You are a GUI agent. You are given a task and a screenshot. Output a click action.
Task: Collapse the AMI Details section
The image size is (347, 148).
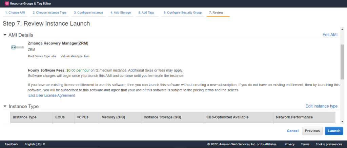pos(5,35)
